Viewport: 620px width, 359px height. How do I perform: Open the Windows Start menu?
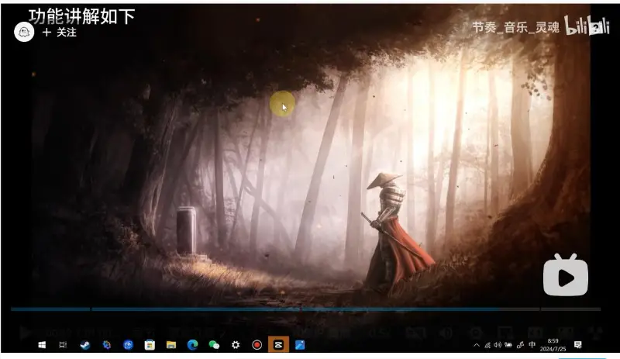[x=42, y=345]
